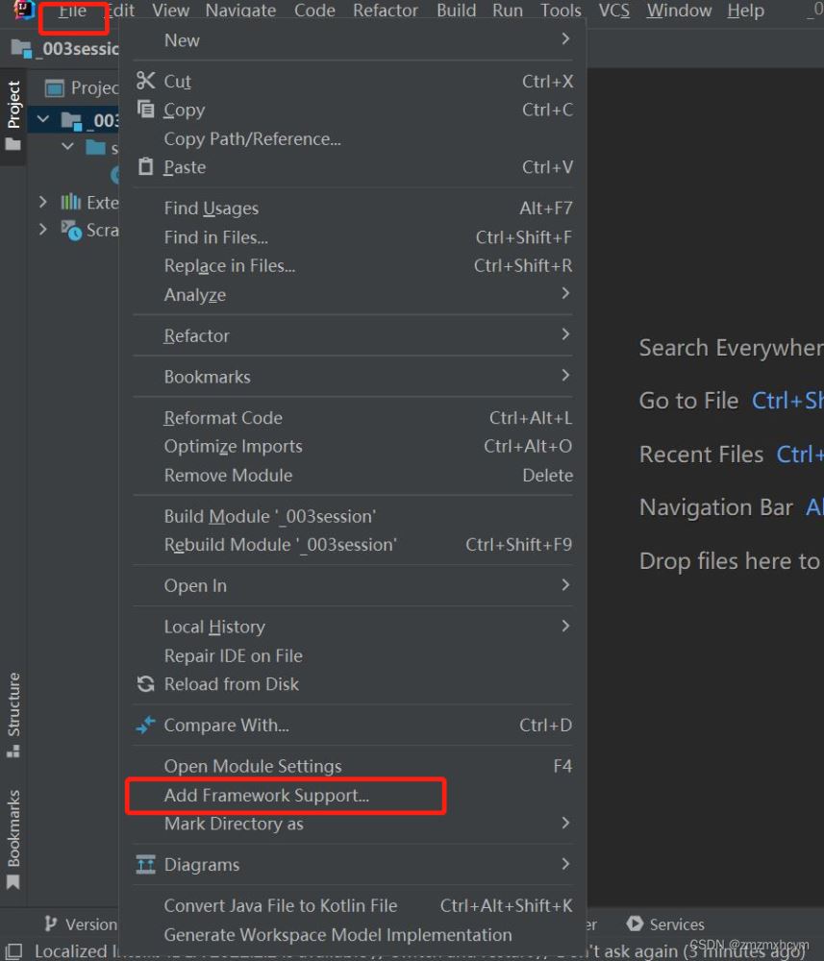
Task: Expand the New submenu arrow
Action: coord(565,39)
